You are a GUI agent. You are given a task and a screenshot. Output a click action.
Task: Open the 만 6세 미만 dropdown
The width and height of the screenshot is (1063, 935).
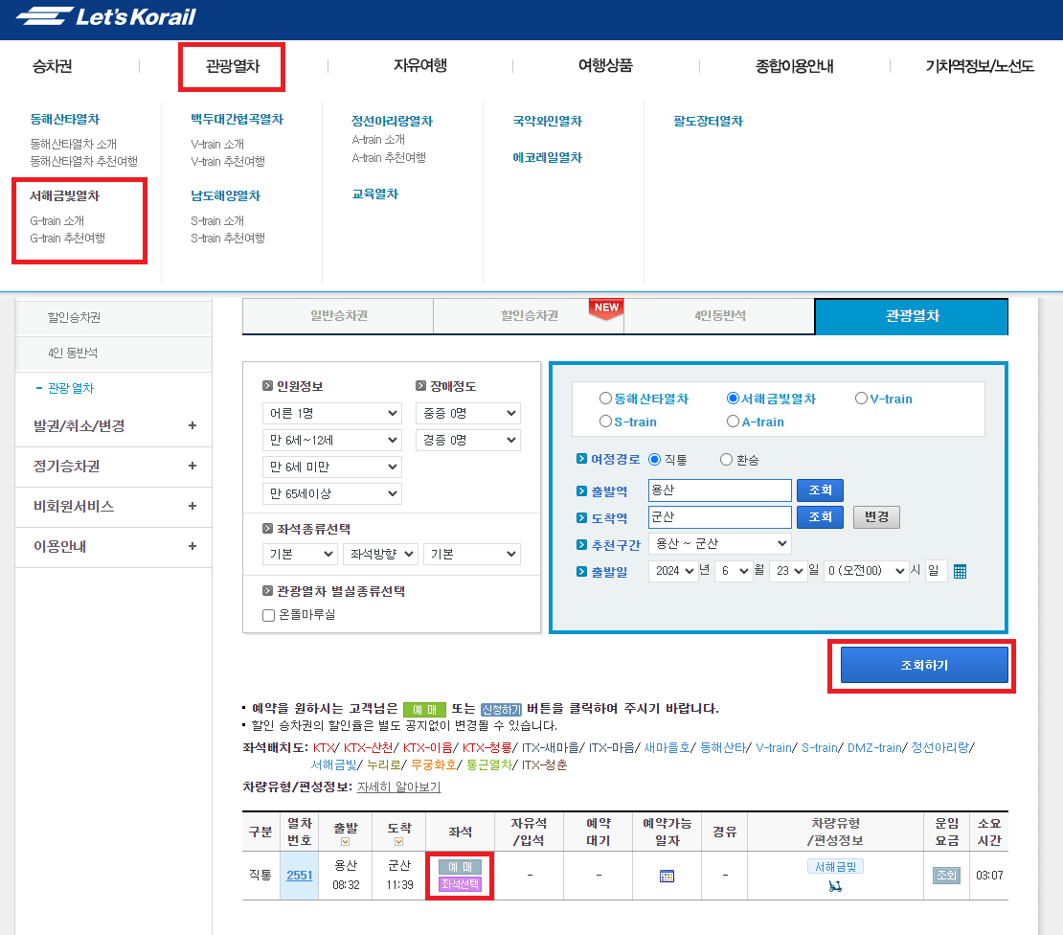[331, 467]
